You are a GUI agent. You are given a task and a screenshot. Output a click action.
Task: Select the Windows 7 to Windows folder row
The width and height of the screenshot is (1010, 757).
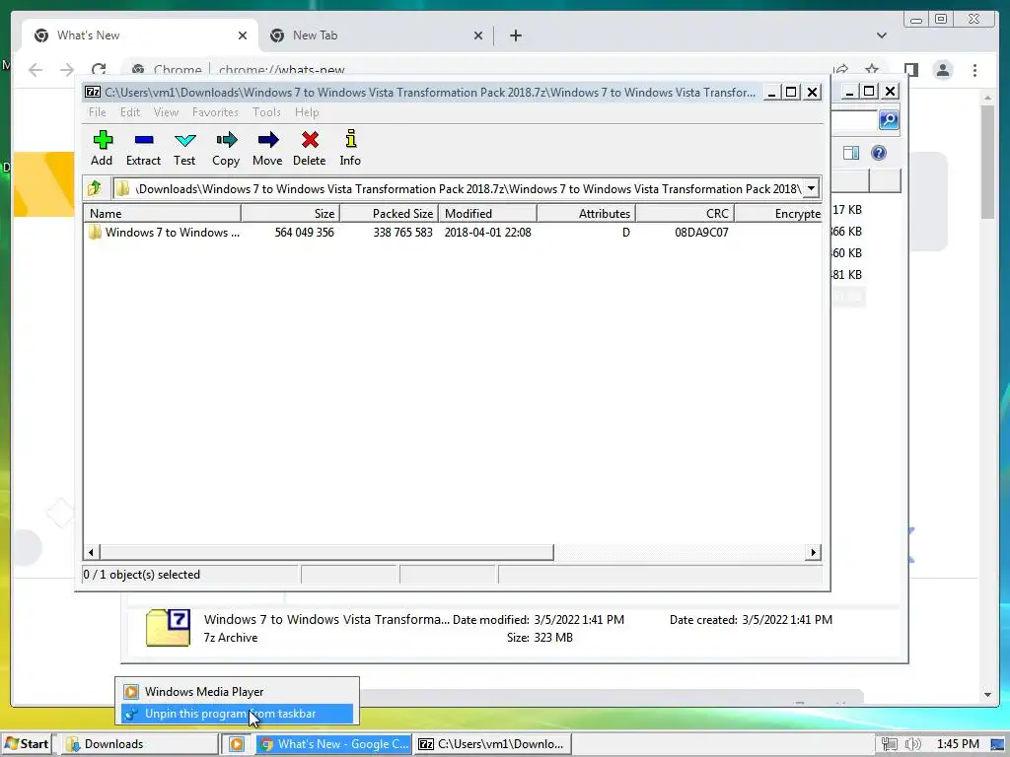pos(452,233)
